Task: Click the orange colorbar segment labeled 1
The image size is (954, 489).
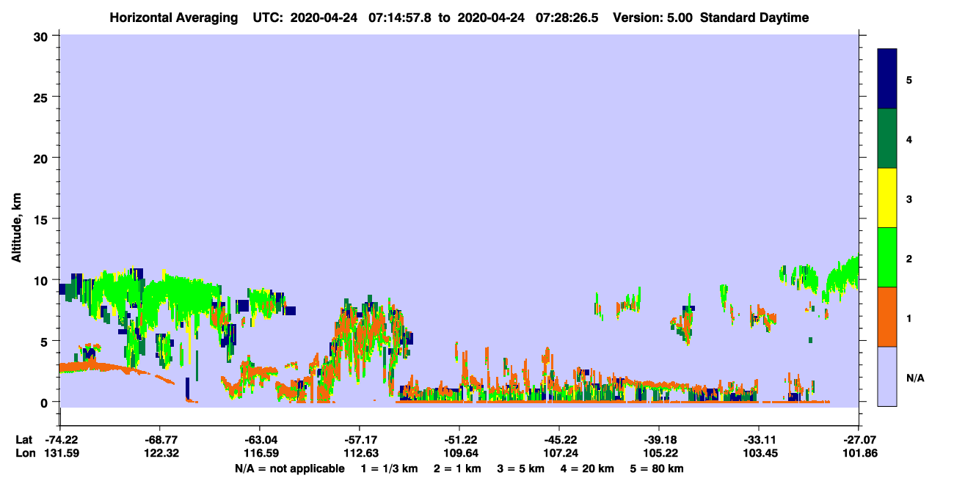Action: coord(887,317)
